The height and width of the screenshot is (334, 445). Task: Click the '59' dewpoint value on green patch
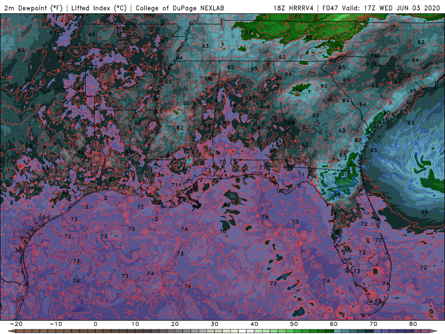pyautogui.click(x=299, y=91)
